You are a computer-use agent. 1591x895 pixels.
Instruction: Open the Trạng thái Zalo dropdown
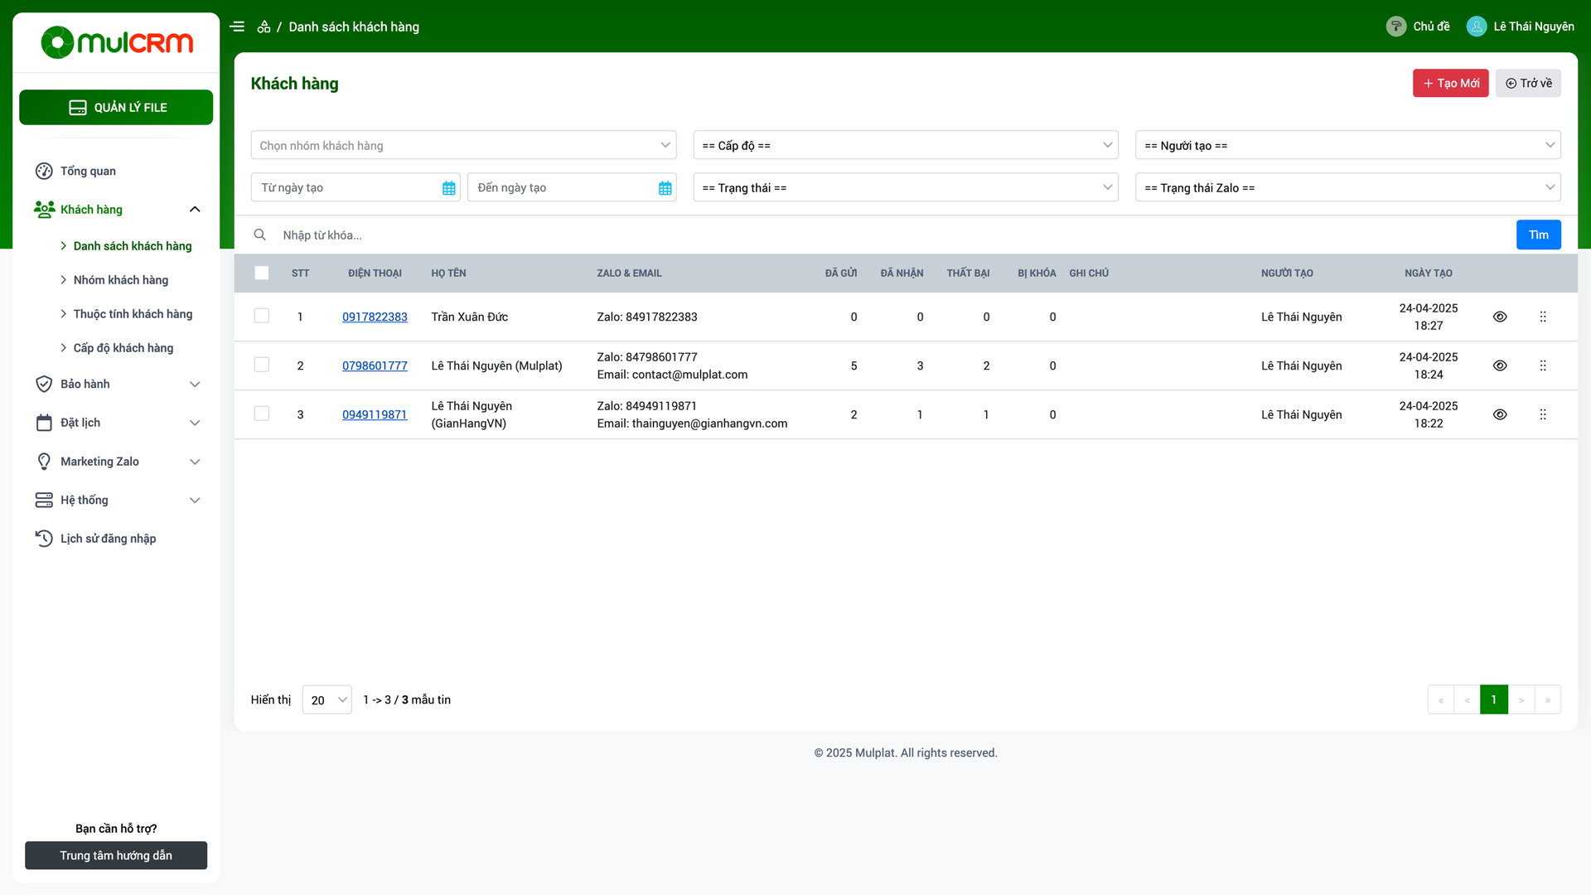(1347, 187)
